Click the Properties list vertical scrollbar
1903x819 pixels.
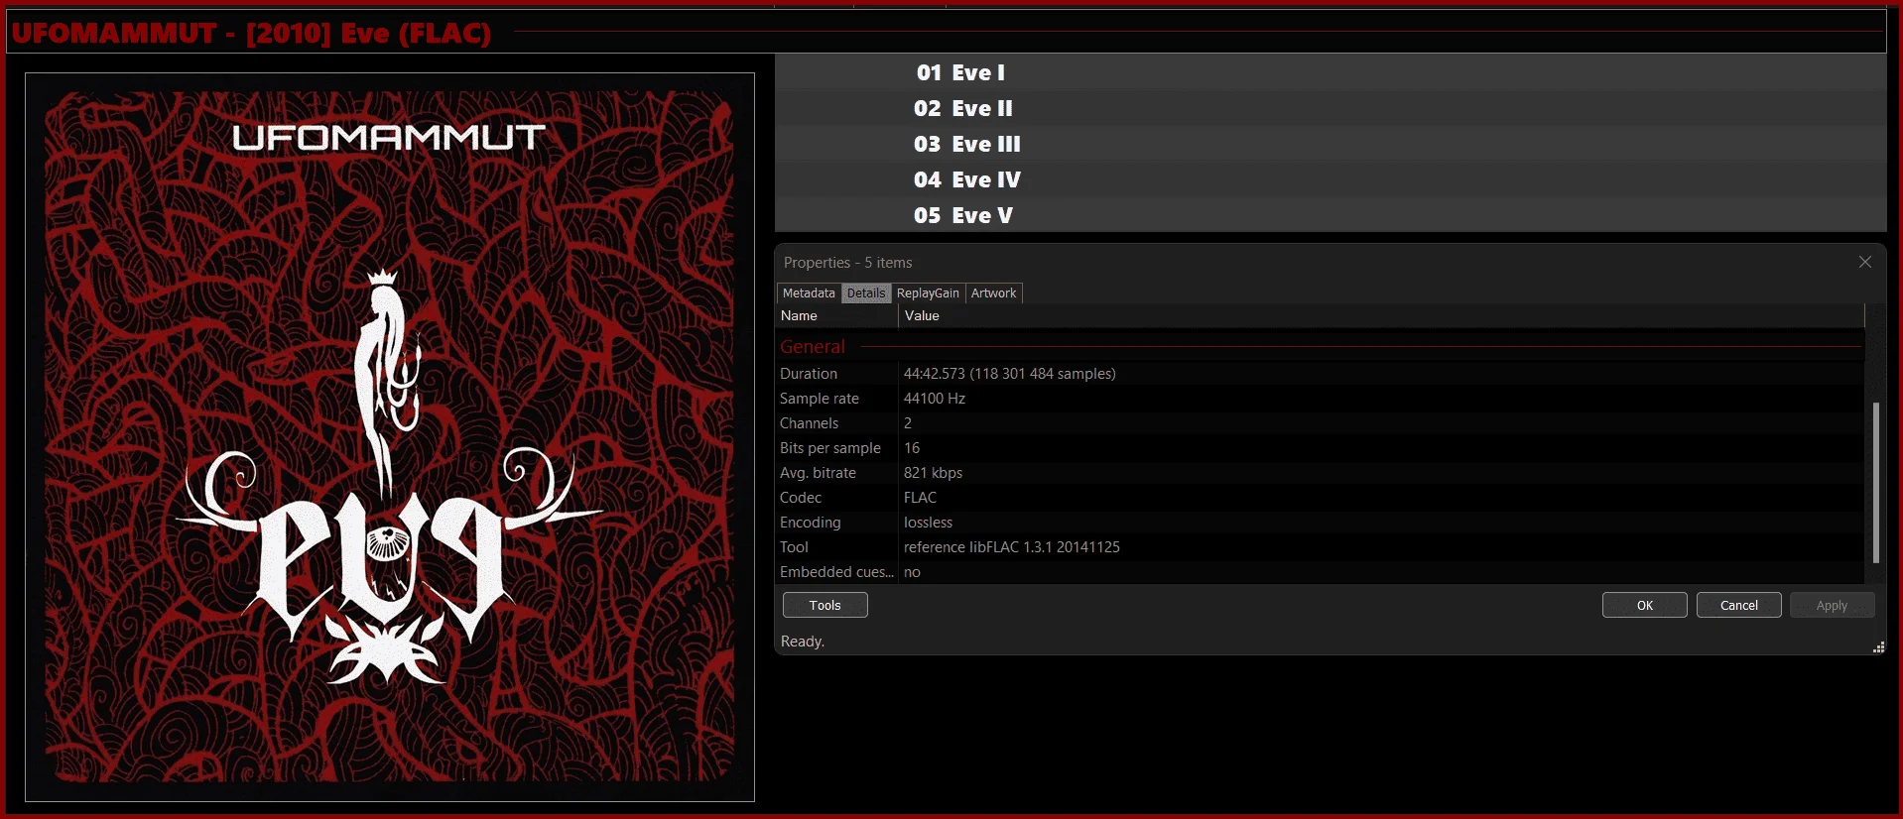1875,482
